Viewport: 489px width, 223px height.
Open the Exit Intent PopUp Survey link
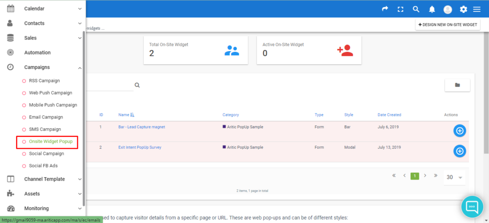[x=140, y=147]
